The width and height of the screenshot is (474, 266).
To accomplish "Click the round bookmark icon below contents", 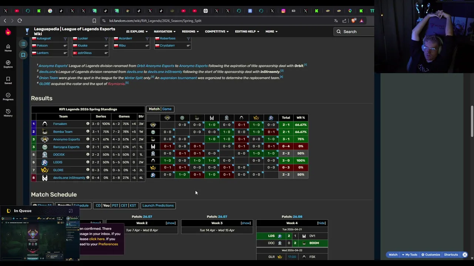I will pos(23,55).
